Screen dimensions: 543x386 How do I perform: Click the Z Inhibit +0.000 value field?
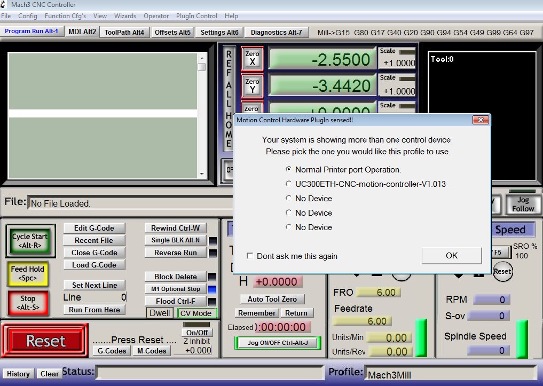pos(192,350)
